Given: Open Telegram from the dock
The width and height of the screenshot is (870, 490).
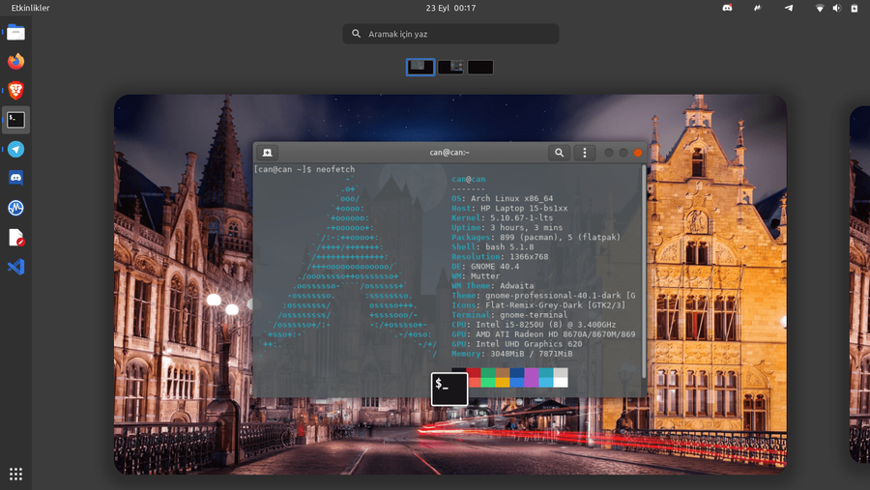Looking at the screenshot, I should (x=15, y=149).
